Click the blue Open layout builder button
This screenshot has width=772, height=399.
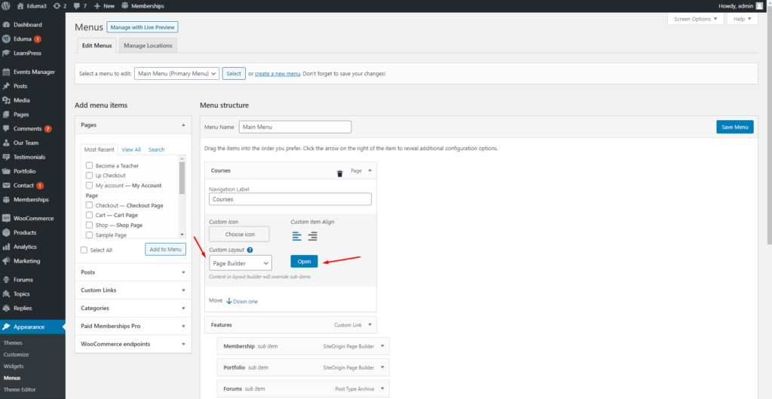point(305,261)
